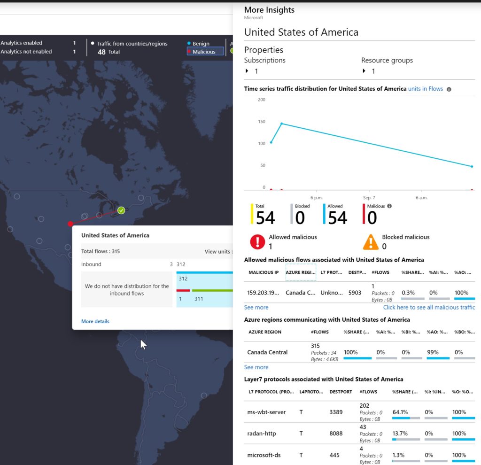Expand the Resource groups list
Image resolution: width=481 pixels, height=465 pixels.
pos(364,71)
